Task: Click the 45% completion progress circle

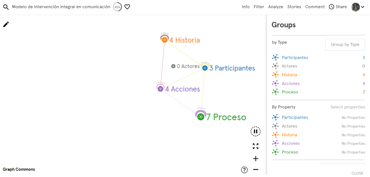Action: tap(117, 7)
